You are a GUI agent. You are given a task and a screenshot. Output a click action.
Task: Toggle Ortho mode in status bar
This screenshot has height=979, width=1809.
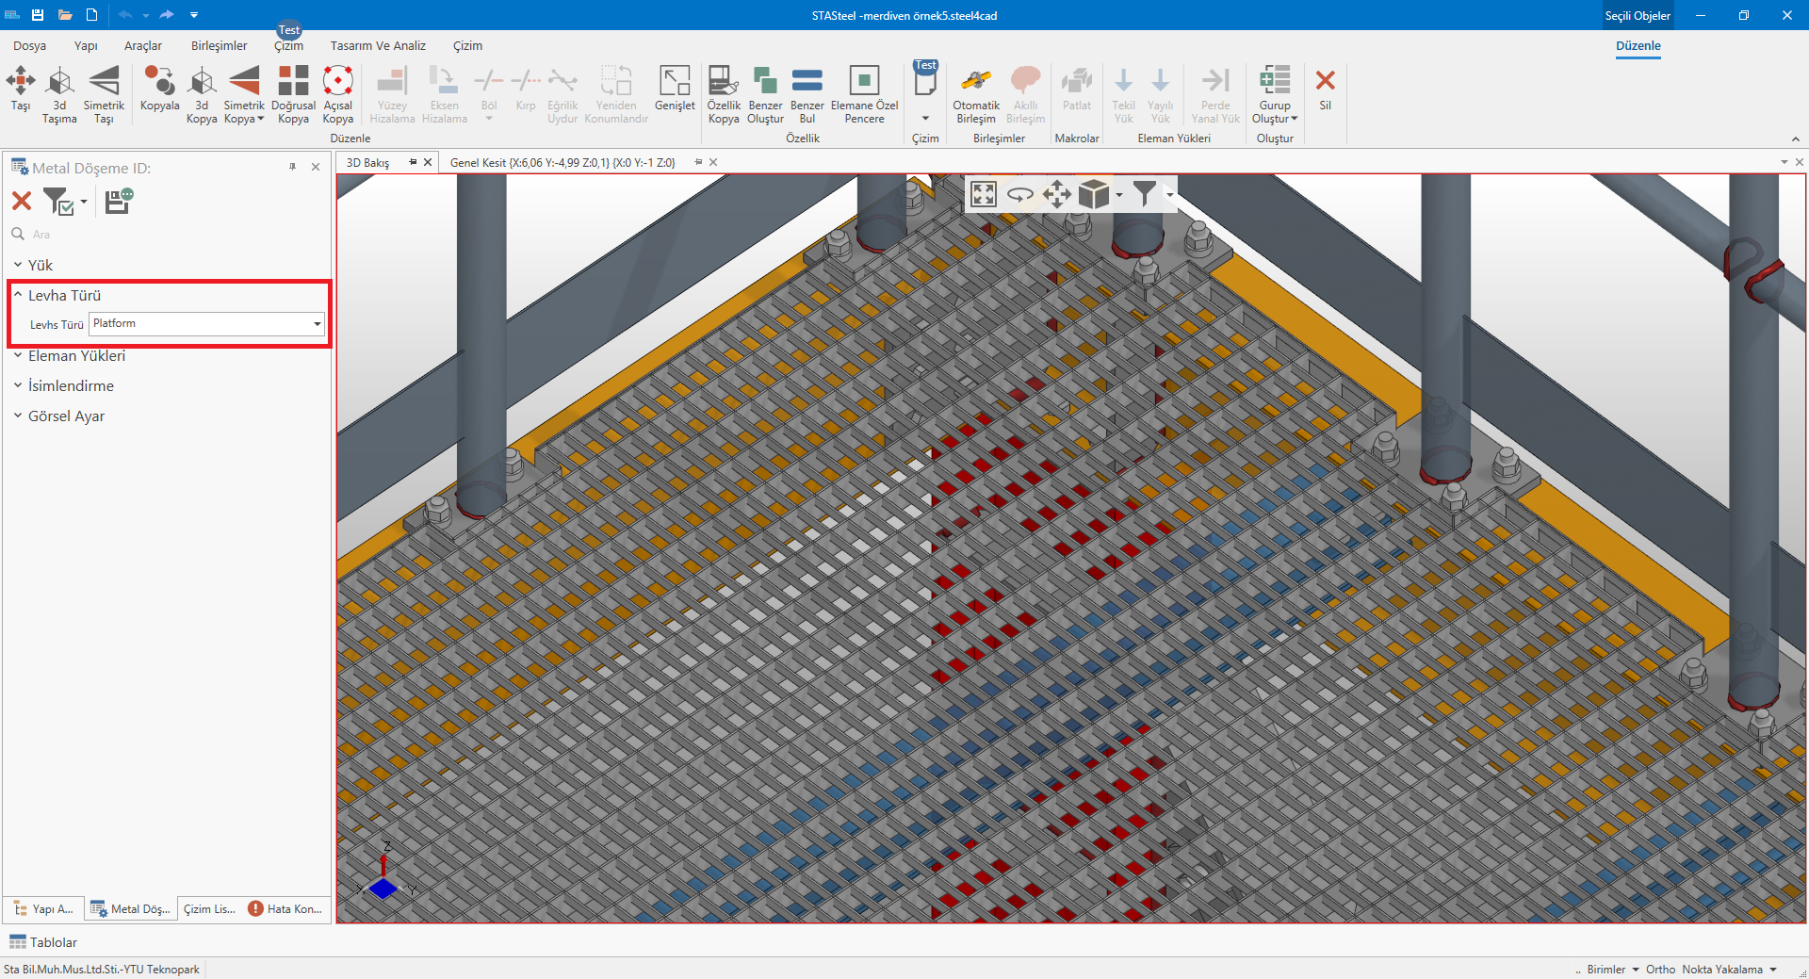[1660, 969]
